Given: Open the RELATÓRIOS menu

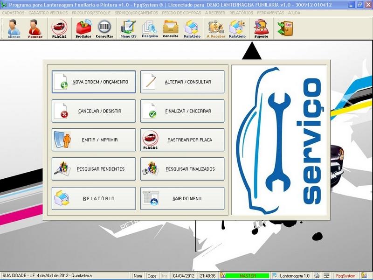Looking at the screenshot, I should coord(241,13).
